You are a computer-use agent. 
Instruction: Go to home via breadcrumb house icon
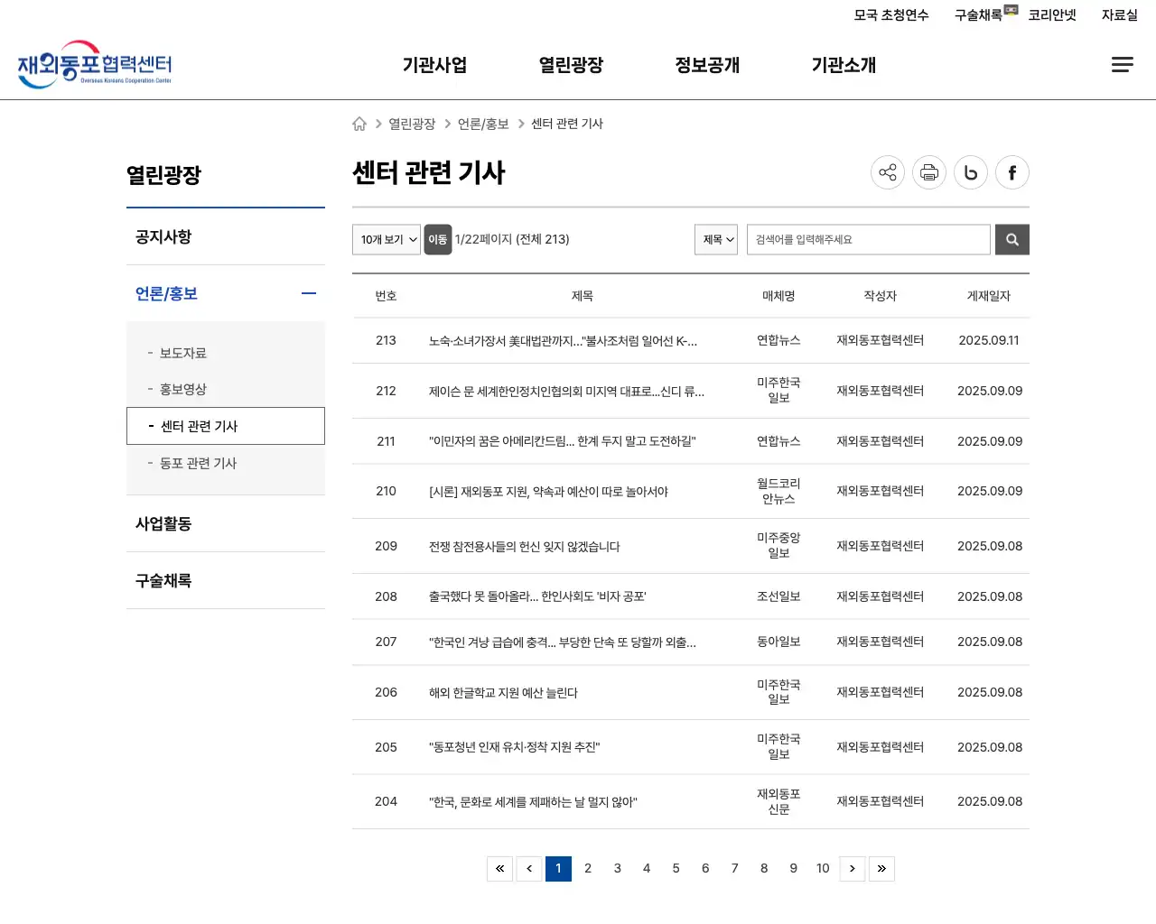tap(359, 124)
